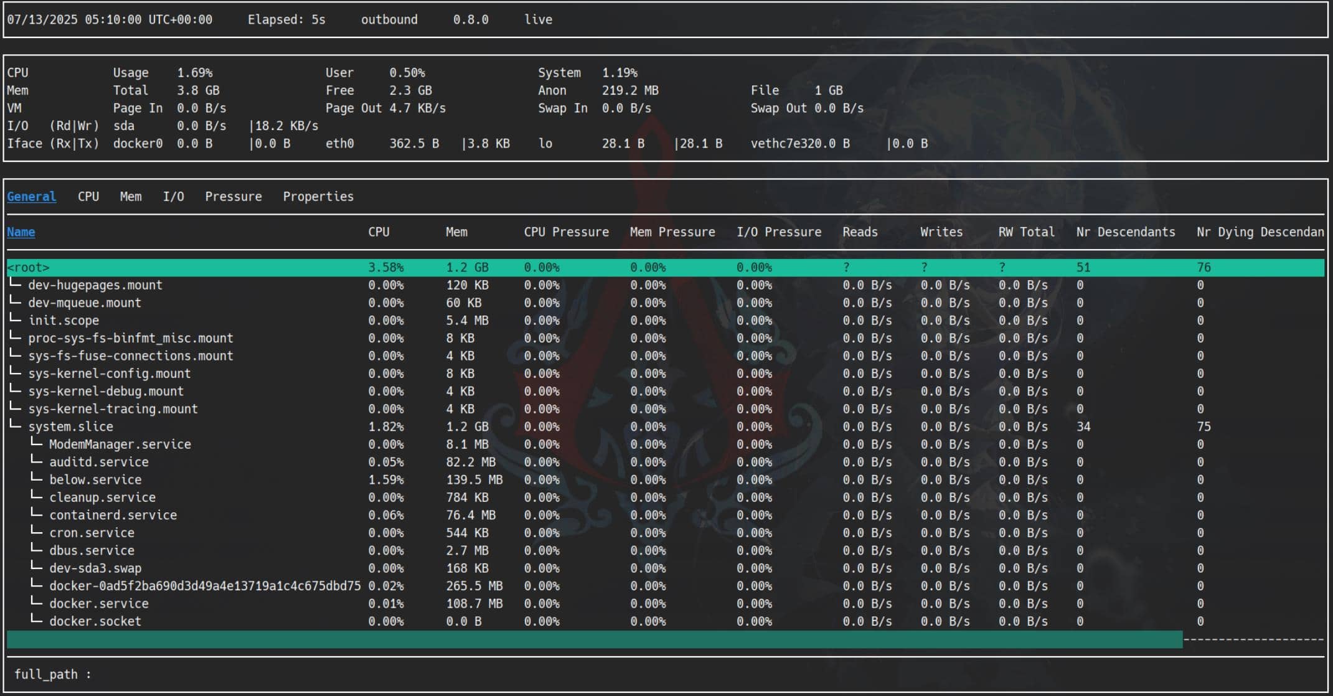Click the full_path field at bottom
Viewport: 1333px width, 696px height.
(x=53, y=675)
